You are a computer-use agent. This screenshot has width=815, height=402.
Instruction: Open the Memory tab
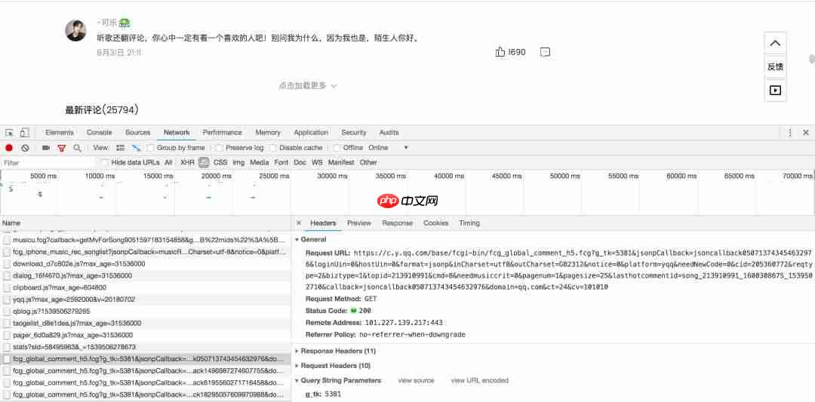click(x=268, y=133)
